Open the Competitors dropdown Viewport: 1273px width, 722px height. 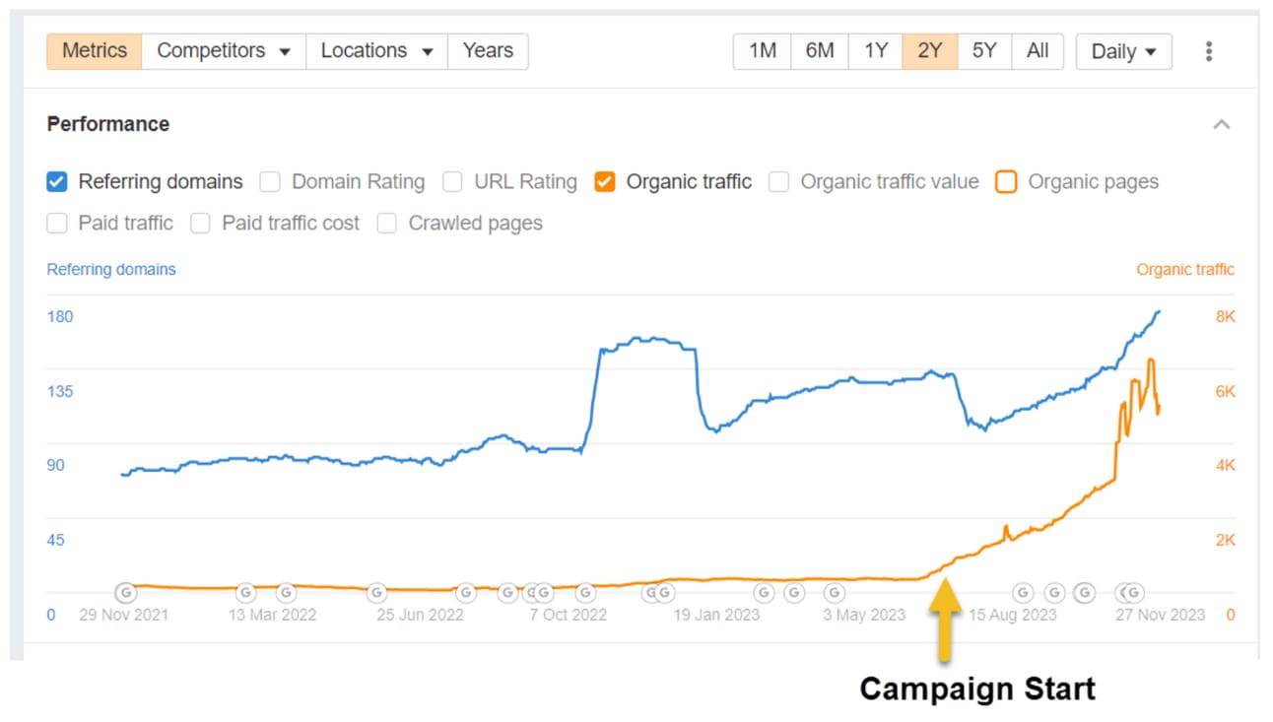224,51
